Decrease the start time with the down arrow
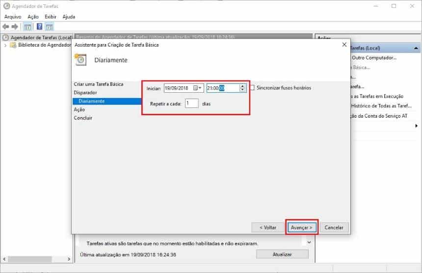 click(x=242, y=90)
